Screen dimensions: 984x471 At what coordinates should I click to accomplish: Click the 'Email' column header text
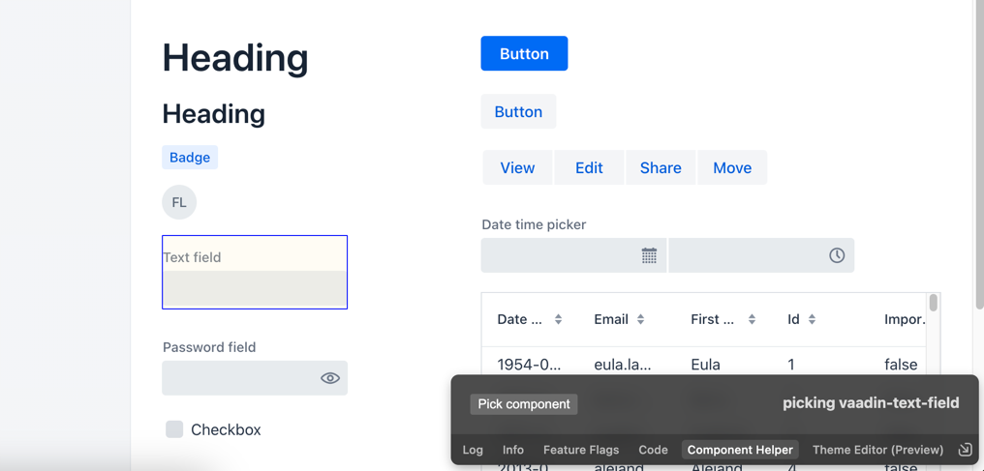click(611, 319)
